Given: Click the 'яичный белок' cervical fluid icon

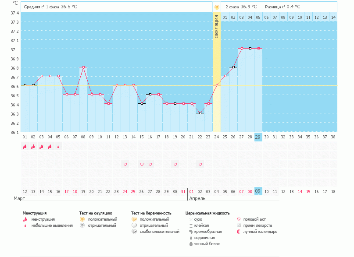Looking at the screenshot, I should [x=191, y=244].
